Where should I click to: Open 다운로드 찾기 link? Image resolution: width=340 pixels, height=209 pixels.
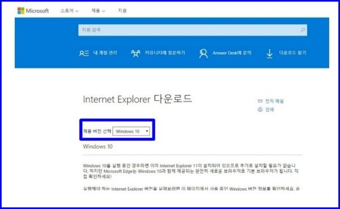pyautogui.click(x=292, y=53)
